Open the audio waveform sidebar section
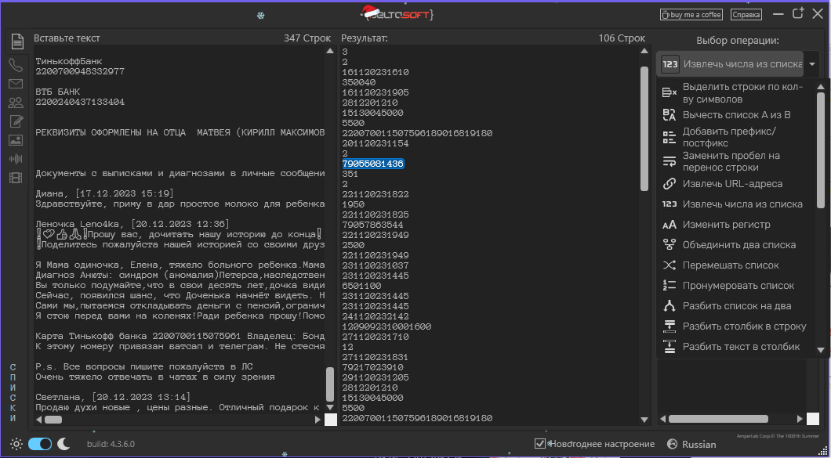Screen dimensions: 831x458 click(16, 159)
